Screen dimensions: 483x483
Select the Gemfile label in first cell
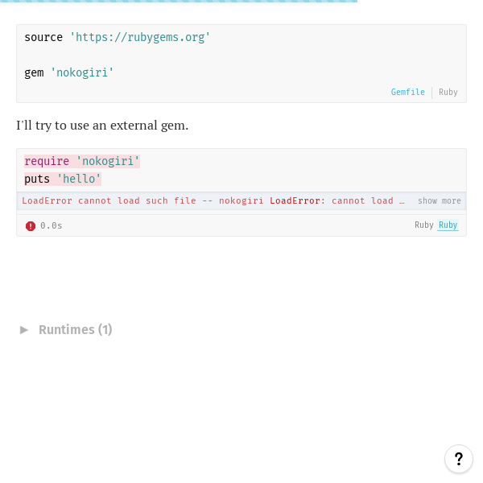coord(408,92)
